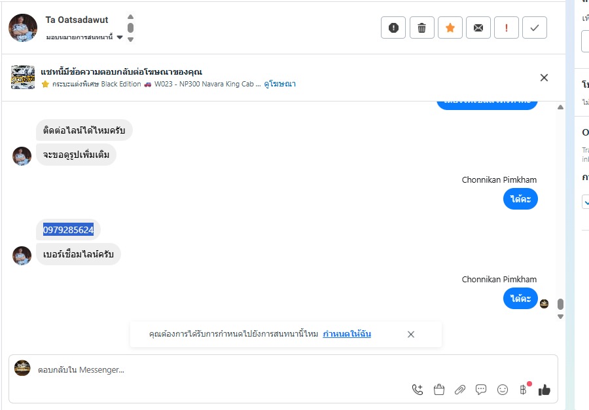This screenshot has height=410, width=589.
Task: Click the phone call icon in composer
Action: [418, 390]
